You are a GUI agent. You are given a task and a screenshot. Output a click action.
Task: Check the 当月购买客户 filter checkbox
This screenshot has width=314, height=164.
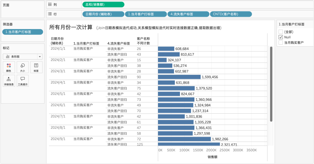click(x=281, y=42)
